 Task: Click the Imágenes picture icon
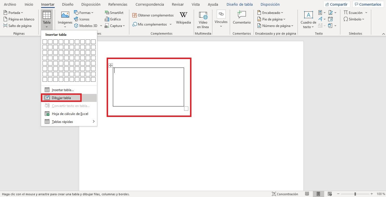tap(65, 15)
